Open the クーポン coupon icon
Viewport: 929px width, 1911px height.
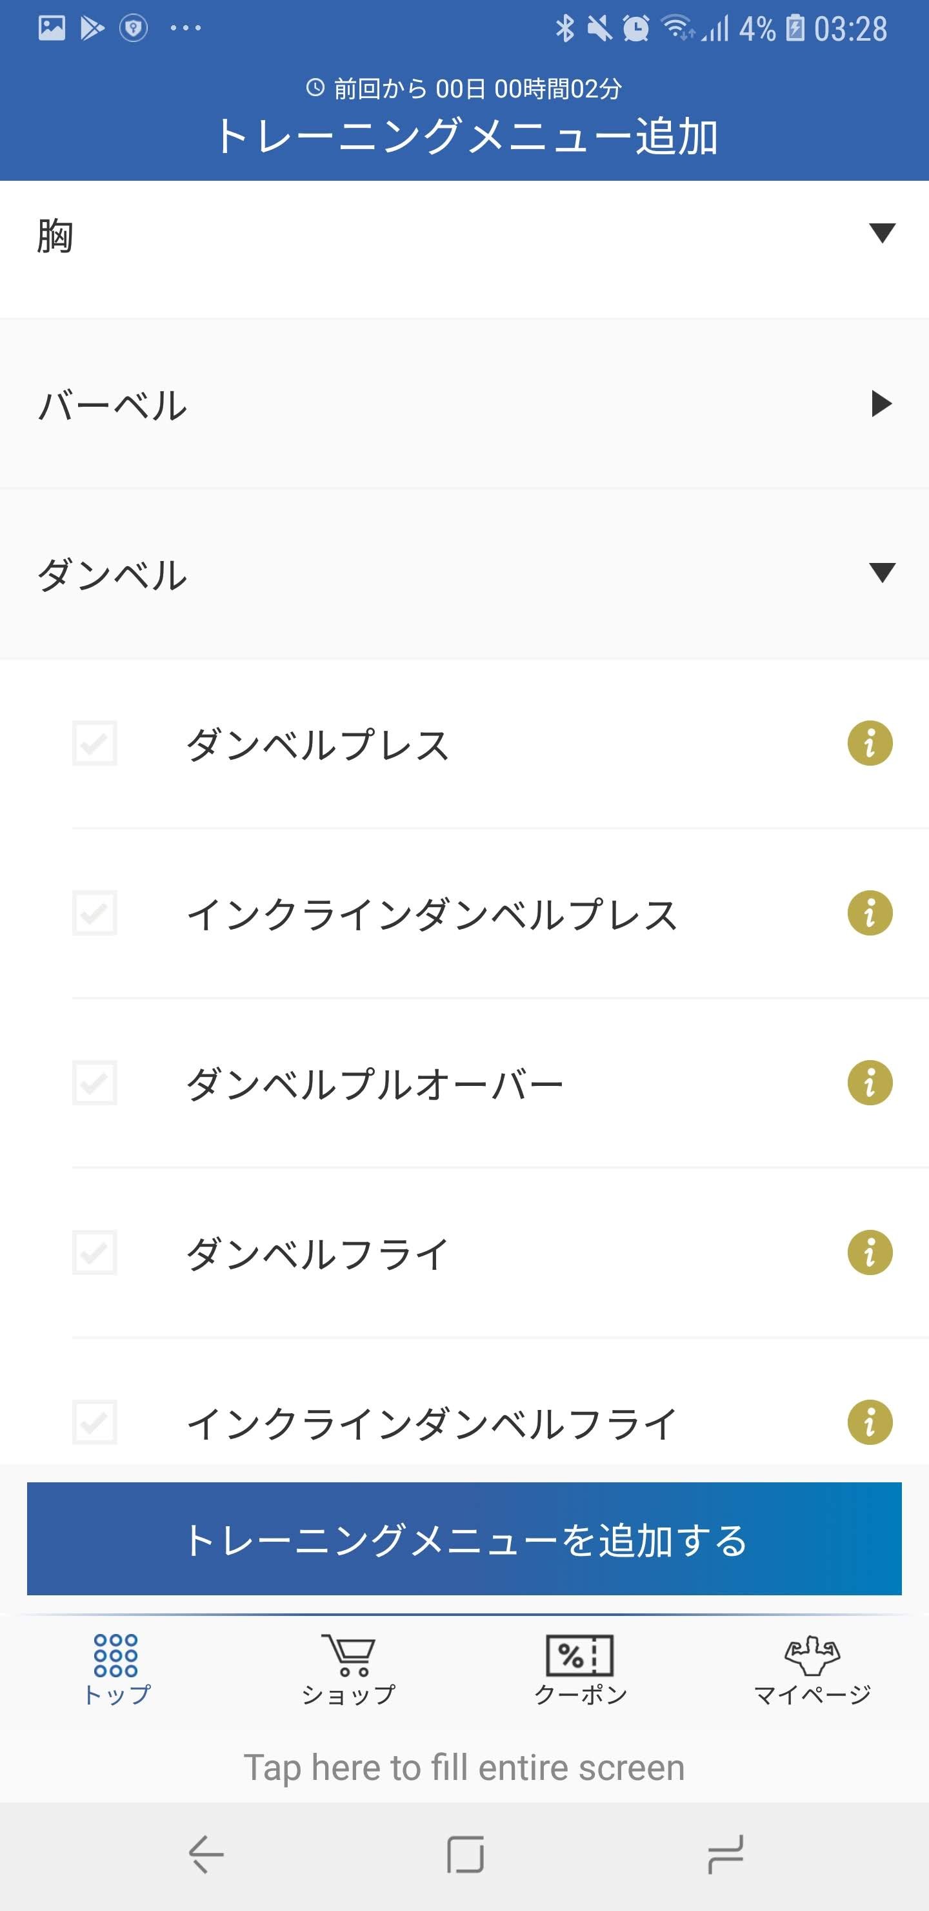click(x=580, y=1656)
